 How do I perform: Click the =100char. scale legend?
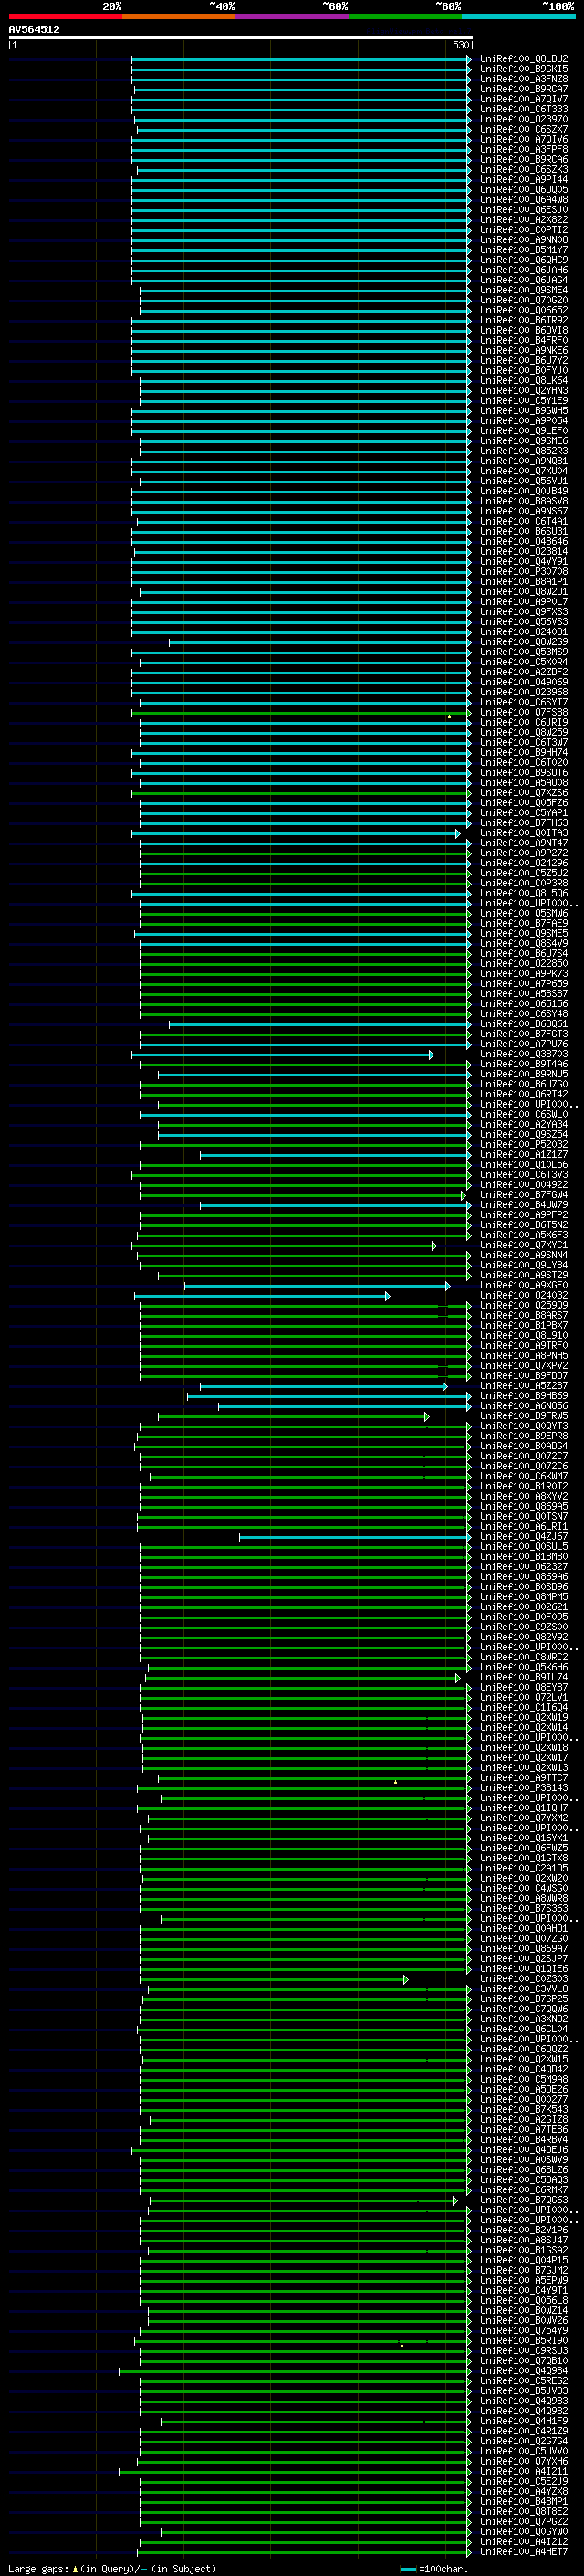pos(433,2569)
